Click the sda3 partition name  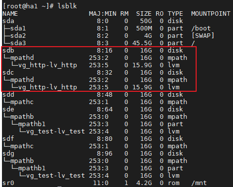18,43
